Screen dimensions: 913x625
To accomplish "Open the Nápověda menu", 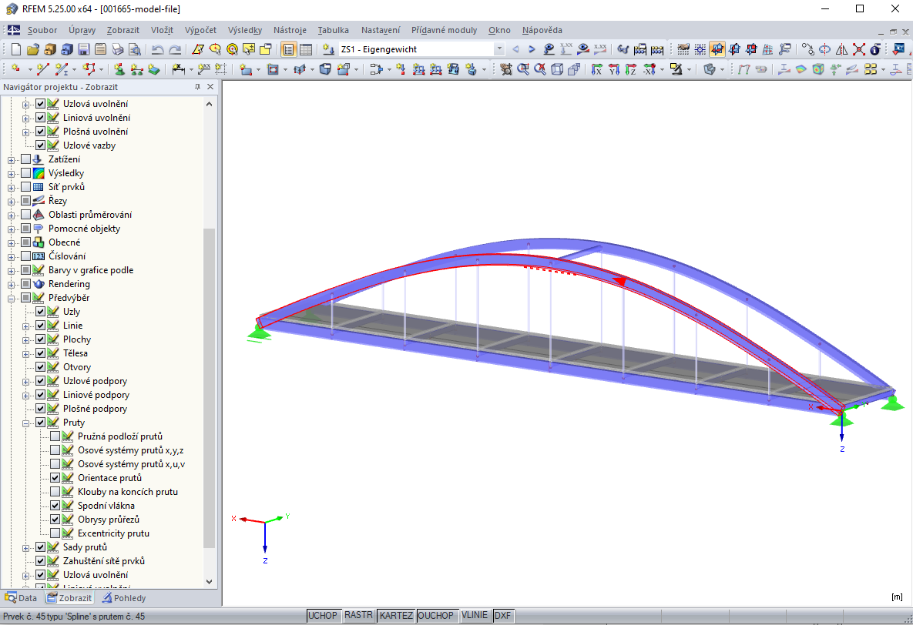I will [x=542, y=30].
